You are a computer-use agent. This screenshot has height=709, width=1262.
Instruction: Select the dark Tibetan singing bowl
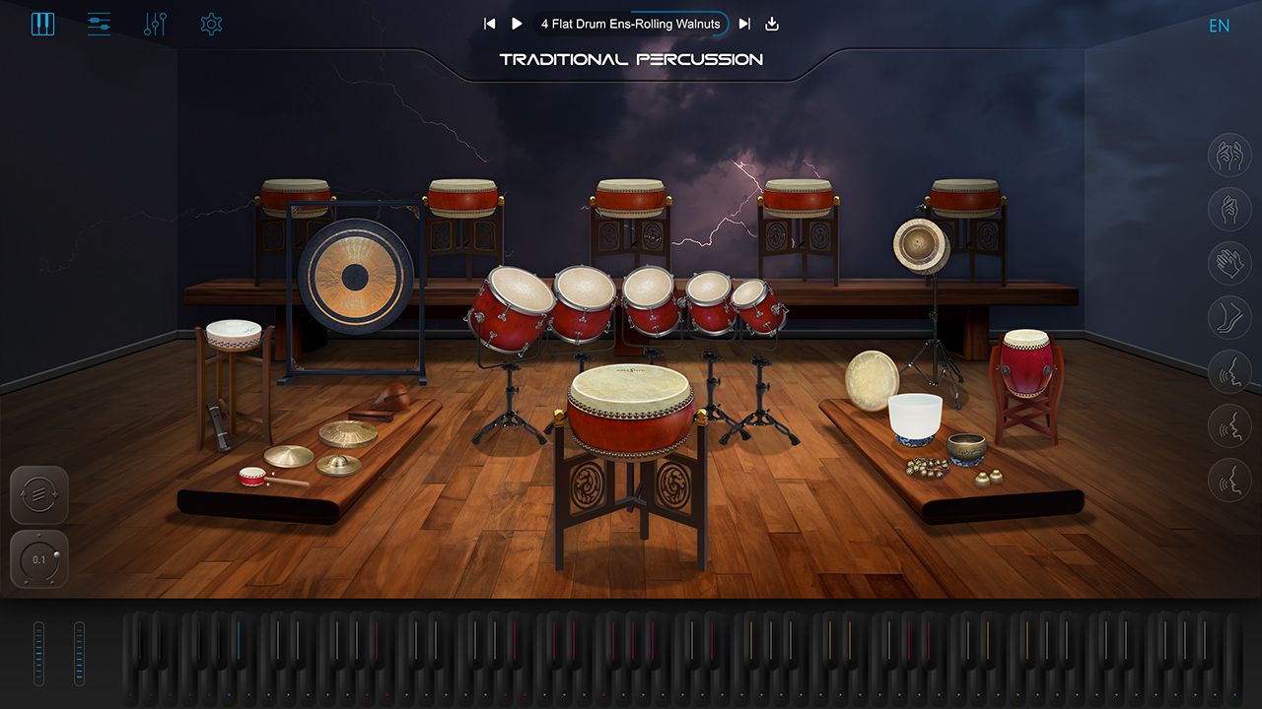[x=966, y=449]
